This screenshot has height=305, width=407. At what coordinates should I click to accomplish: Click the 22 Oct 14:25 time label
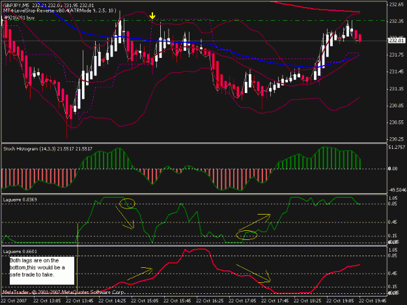(112, 301)
